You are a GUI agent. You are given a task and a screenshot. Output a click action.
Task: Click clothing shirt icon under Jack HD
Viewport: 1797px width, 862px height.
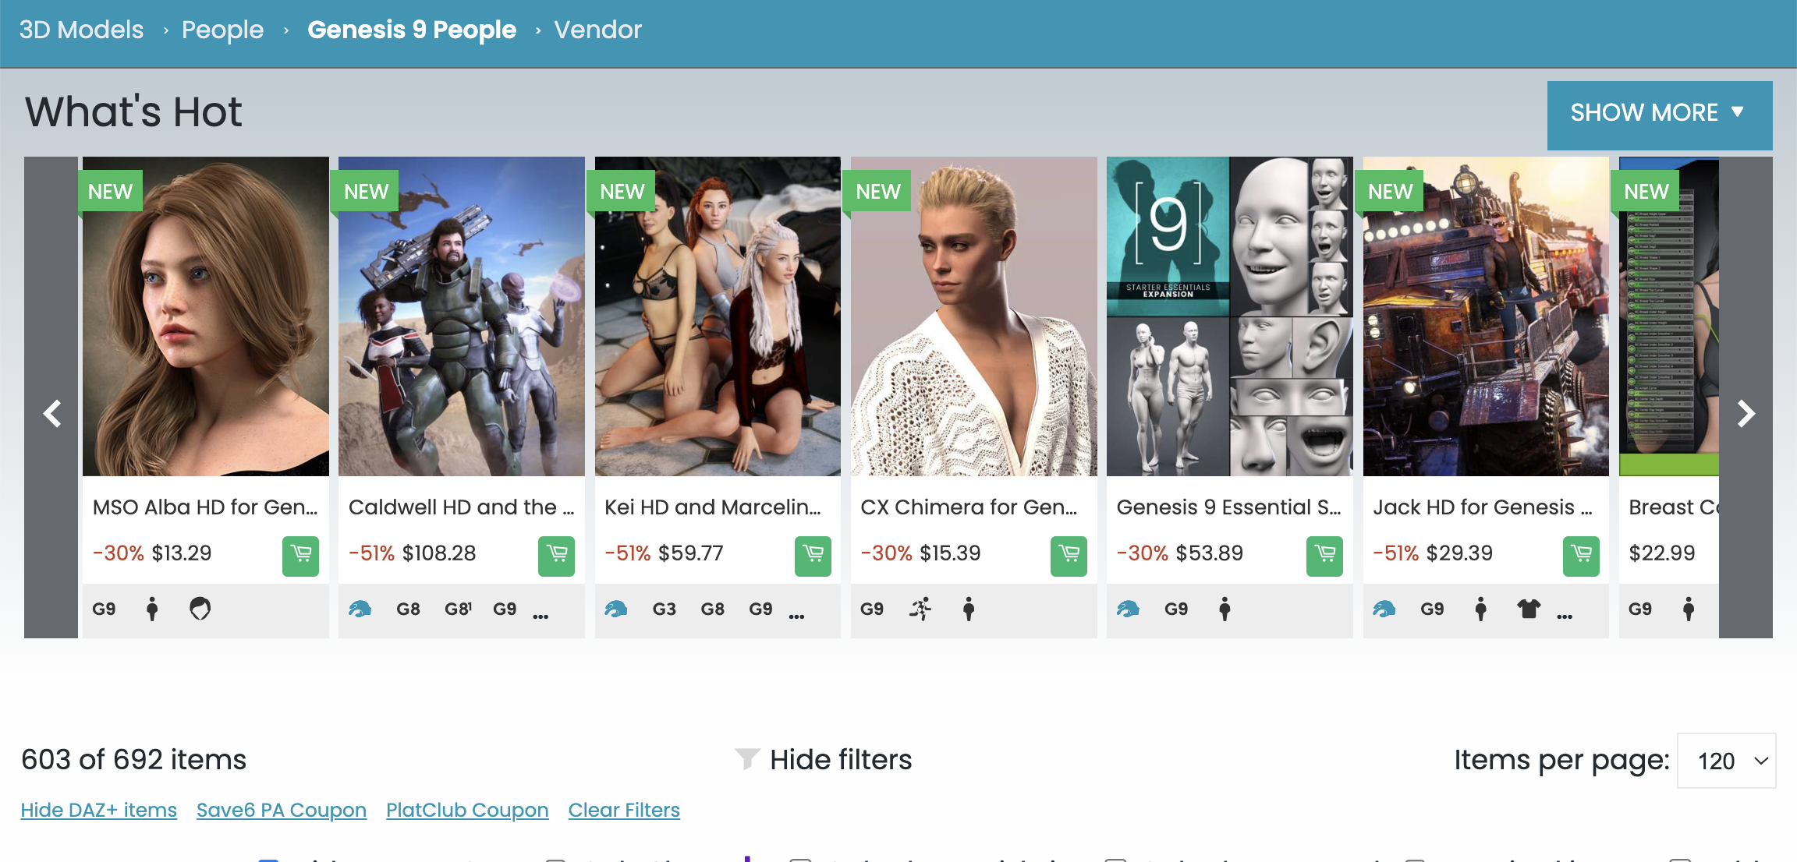pos(1529,609)
